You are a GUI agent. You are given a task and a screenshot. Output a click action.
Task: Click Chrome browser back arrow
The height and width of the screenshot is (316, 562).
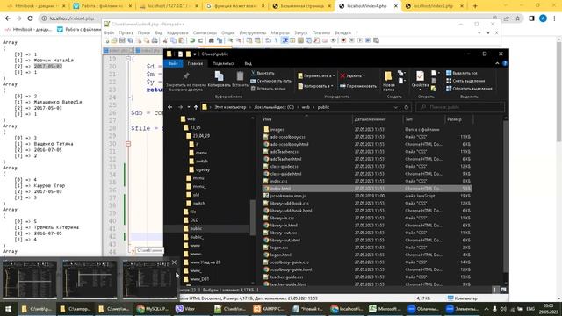(8, 18)
